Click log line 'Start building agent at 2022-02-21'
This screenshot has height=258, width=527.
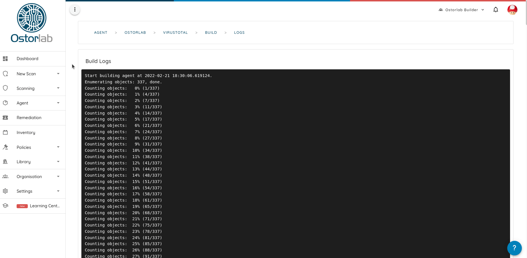(148, 76)
